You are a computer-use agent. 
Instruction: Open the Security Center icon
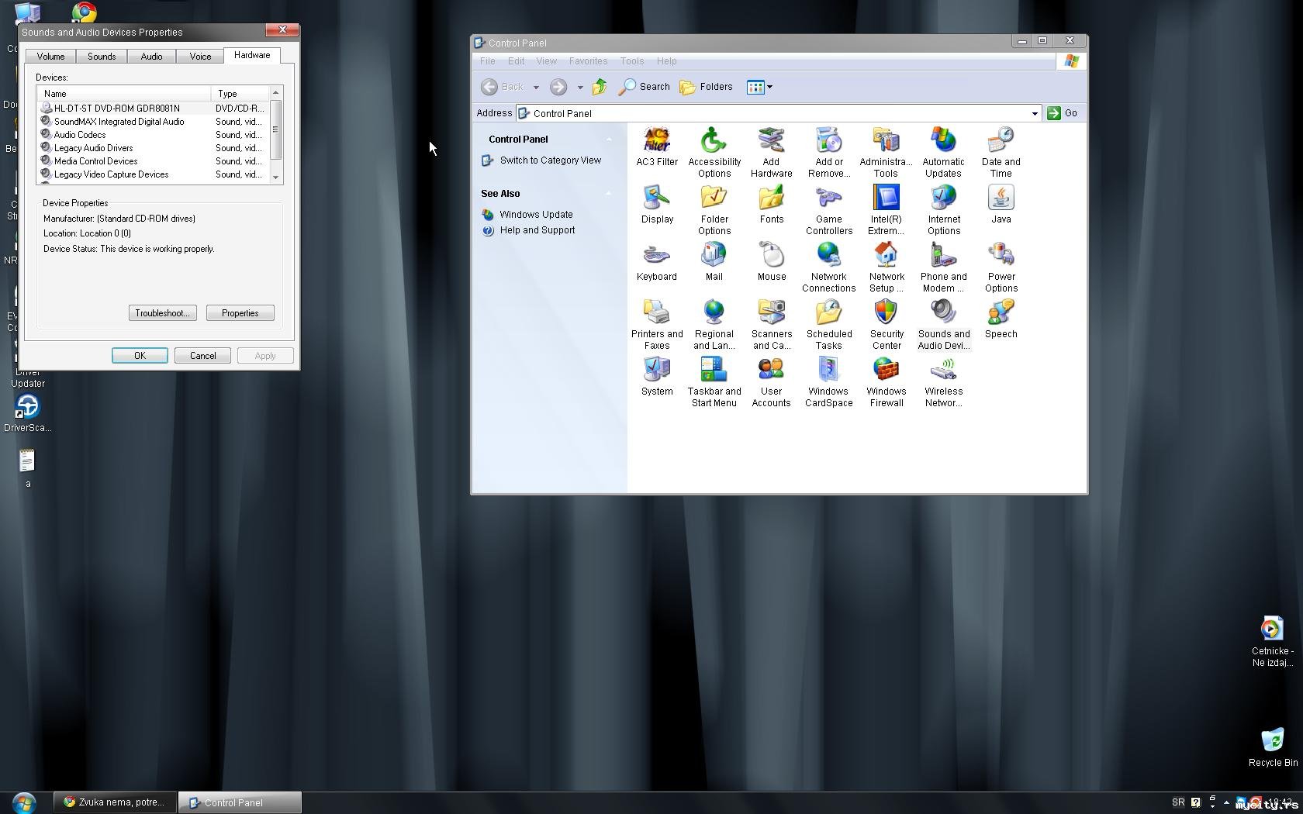(886, 314)
